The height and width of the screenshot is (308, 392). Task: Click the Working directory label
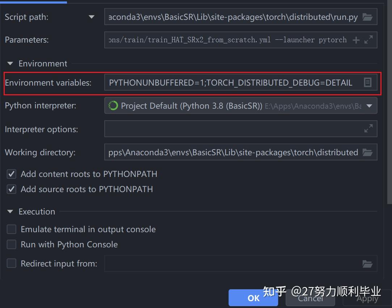coord(40,152)
